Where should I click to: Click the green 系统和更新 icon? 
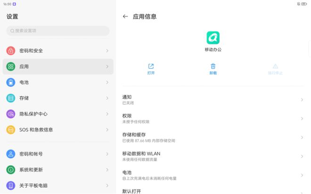click(11, 170)
